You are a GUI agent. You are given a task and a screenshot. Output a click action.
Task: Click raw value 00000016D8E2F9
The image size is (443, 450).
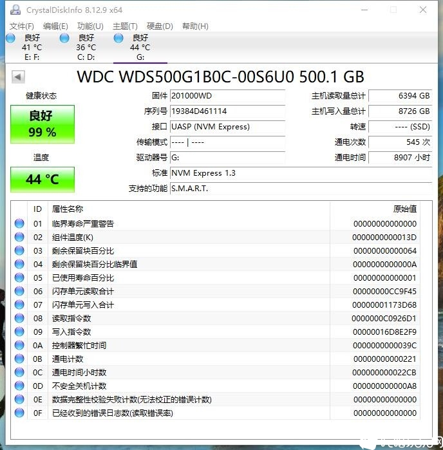[x=384, y=332]
